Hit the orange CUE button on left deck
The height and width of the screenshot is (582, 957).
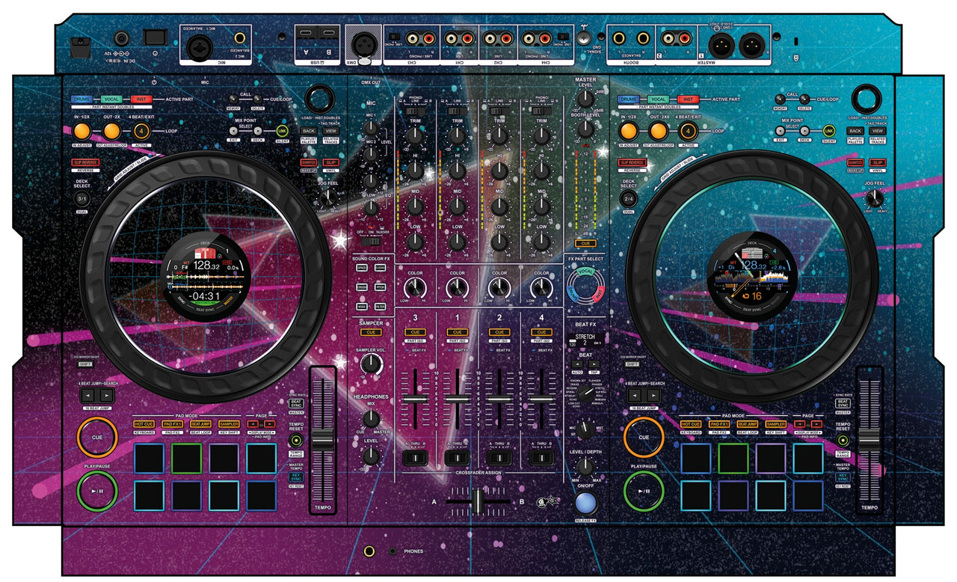coord(96,437)
